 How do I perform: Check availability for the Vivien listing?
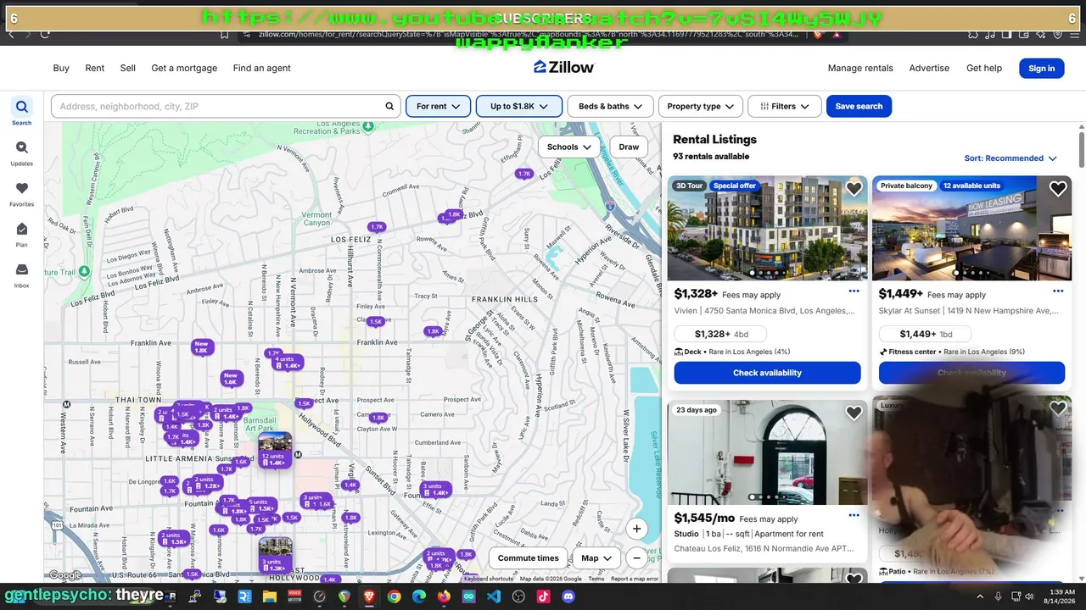pyautogui.click(x=767, y=373)
